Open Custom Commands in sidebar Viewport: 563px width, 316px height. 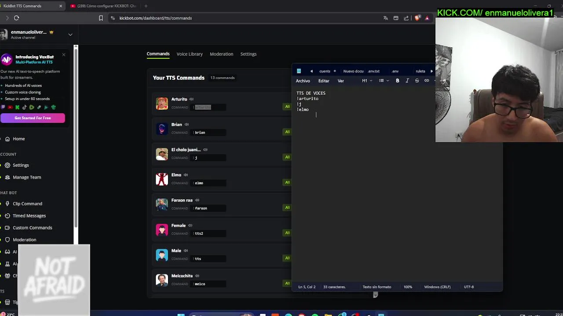32,228
